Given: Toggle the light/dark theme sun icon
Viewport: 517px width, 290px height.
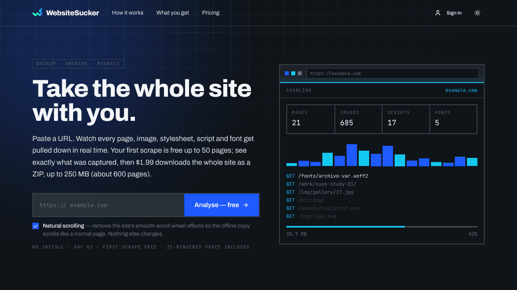Looking at the screenshot, I should pos(477,13).
